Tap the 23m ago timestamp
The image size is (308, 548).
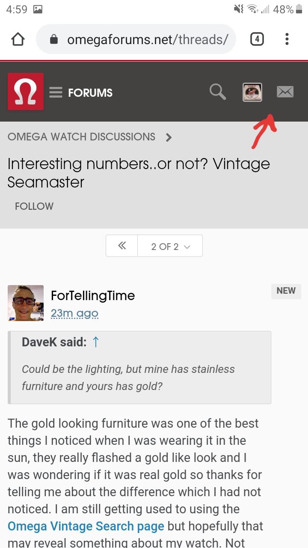tap(74, 313)
